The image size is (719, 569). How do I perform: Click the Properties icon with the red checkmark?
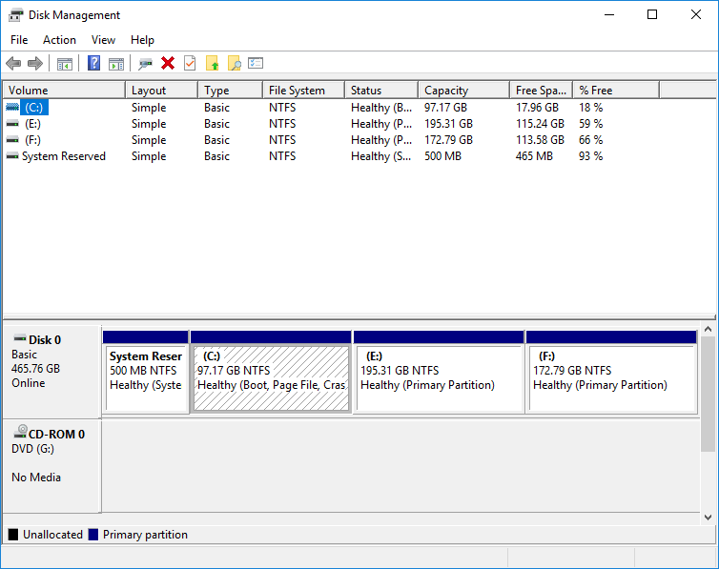click(x=190, y=64)
